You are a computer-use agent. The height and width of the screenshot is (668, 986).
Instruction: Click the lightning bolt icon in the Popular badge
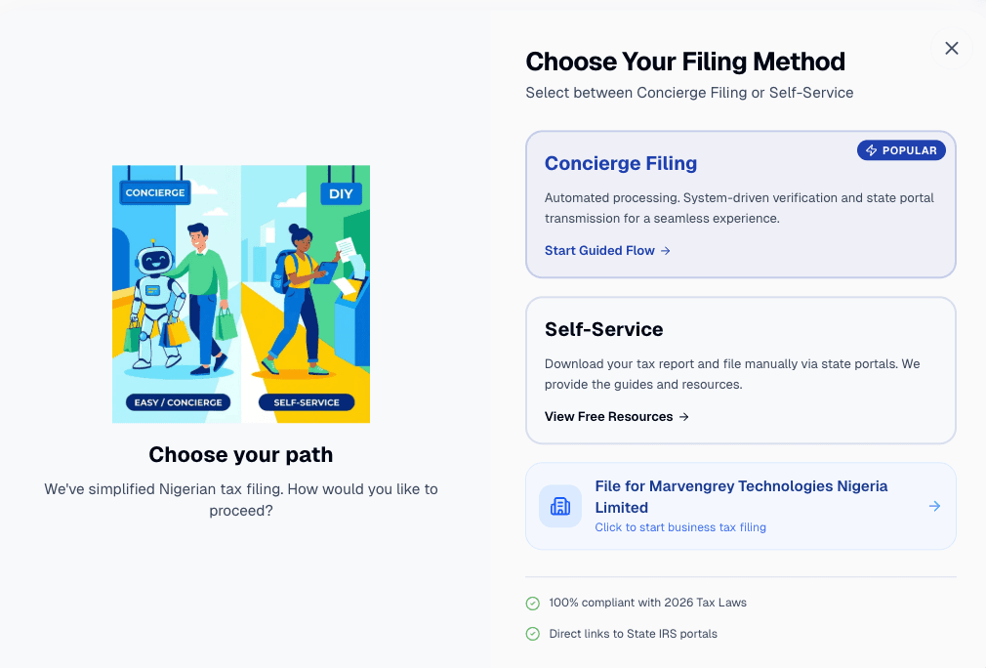871,150
